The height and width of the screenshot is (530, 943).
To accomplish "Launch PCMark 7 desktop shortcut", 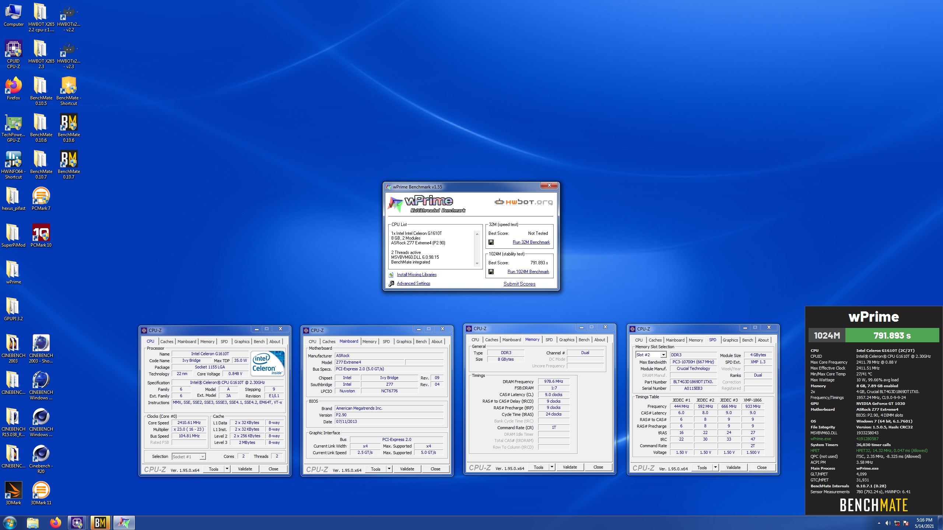I will coord(41,199).
